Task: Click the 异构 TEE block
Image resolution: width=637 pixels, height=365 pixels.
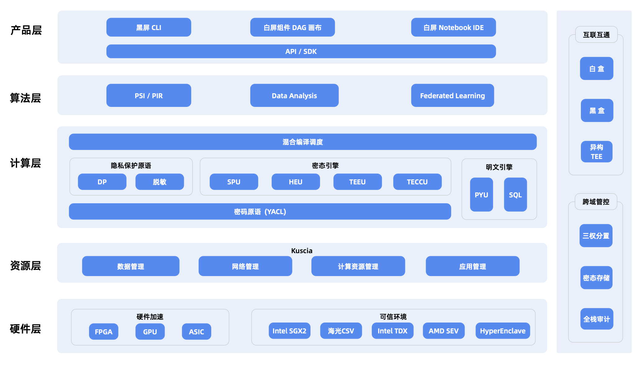Action: (596, 152)
